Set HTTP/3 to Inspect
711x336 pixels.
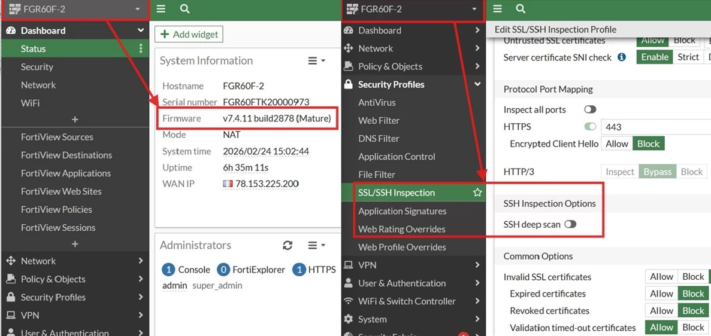[620, 172]
